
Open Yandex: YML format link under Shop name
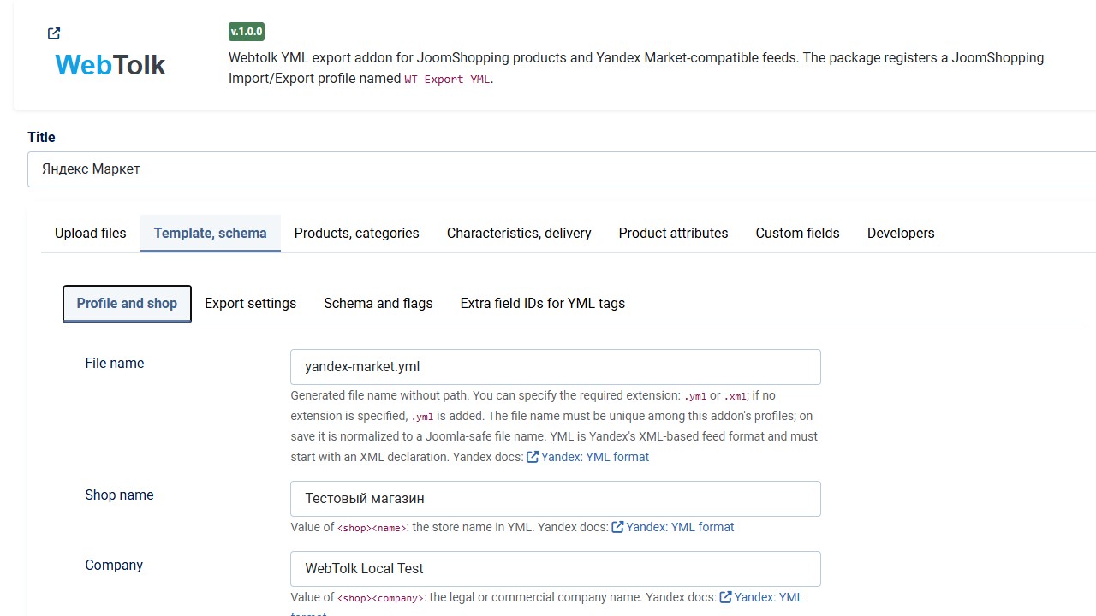coord(680,527)
